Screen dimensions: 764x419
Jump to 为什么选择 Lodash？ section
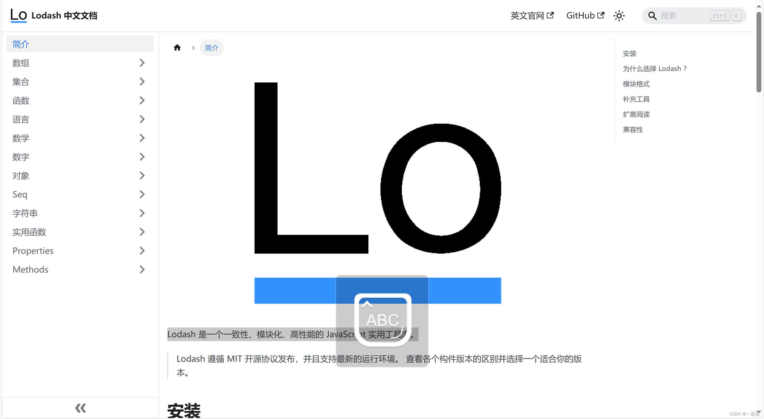[x=655, y=69]
